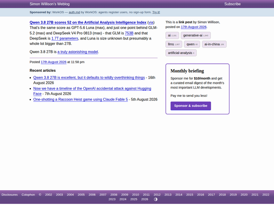This screenshot has width=274, height=205.
Task: Click the 'Monthly briefing' heading
Action: [187, 71]
